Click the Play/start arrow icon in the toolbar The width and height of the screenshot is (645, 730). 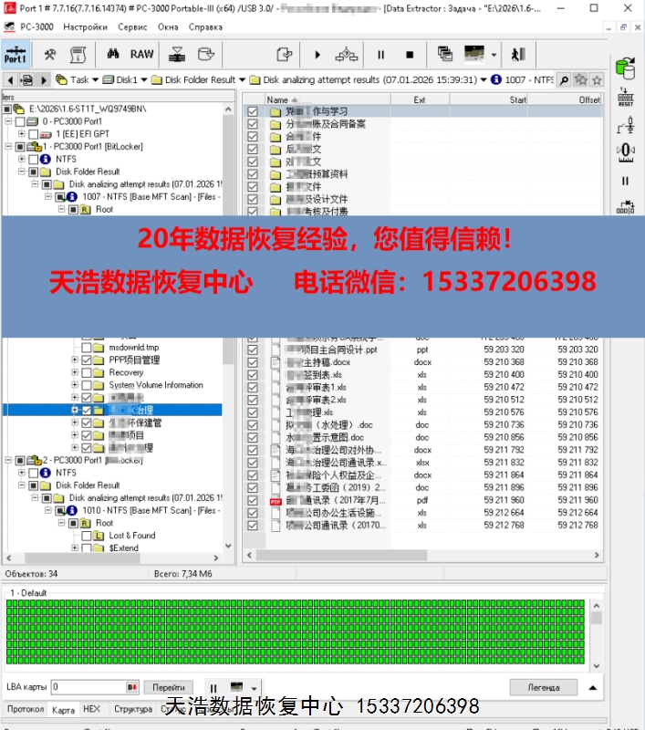[317, 55]
